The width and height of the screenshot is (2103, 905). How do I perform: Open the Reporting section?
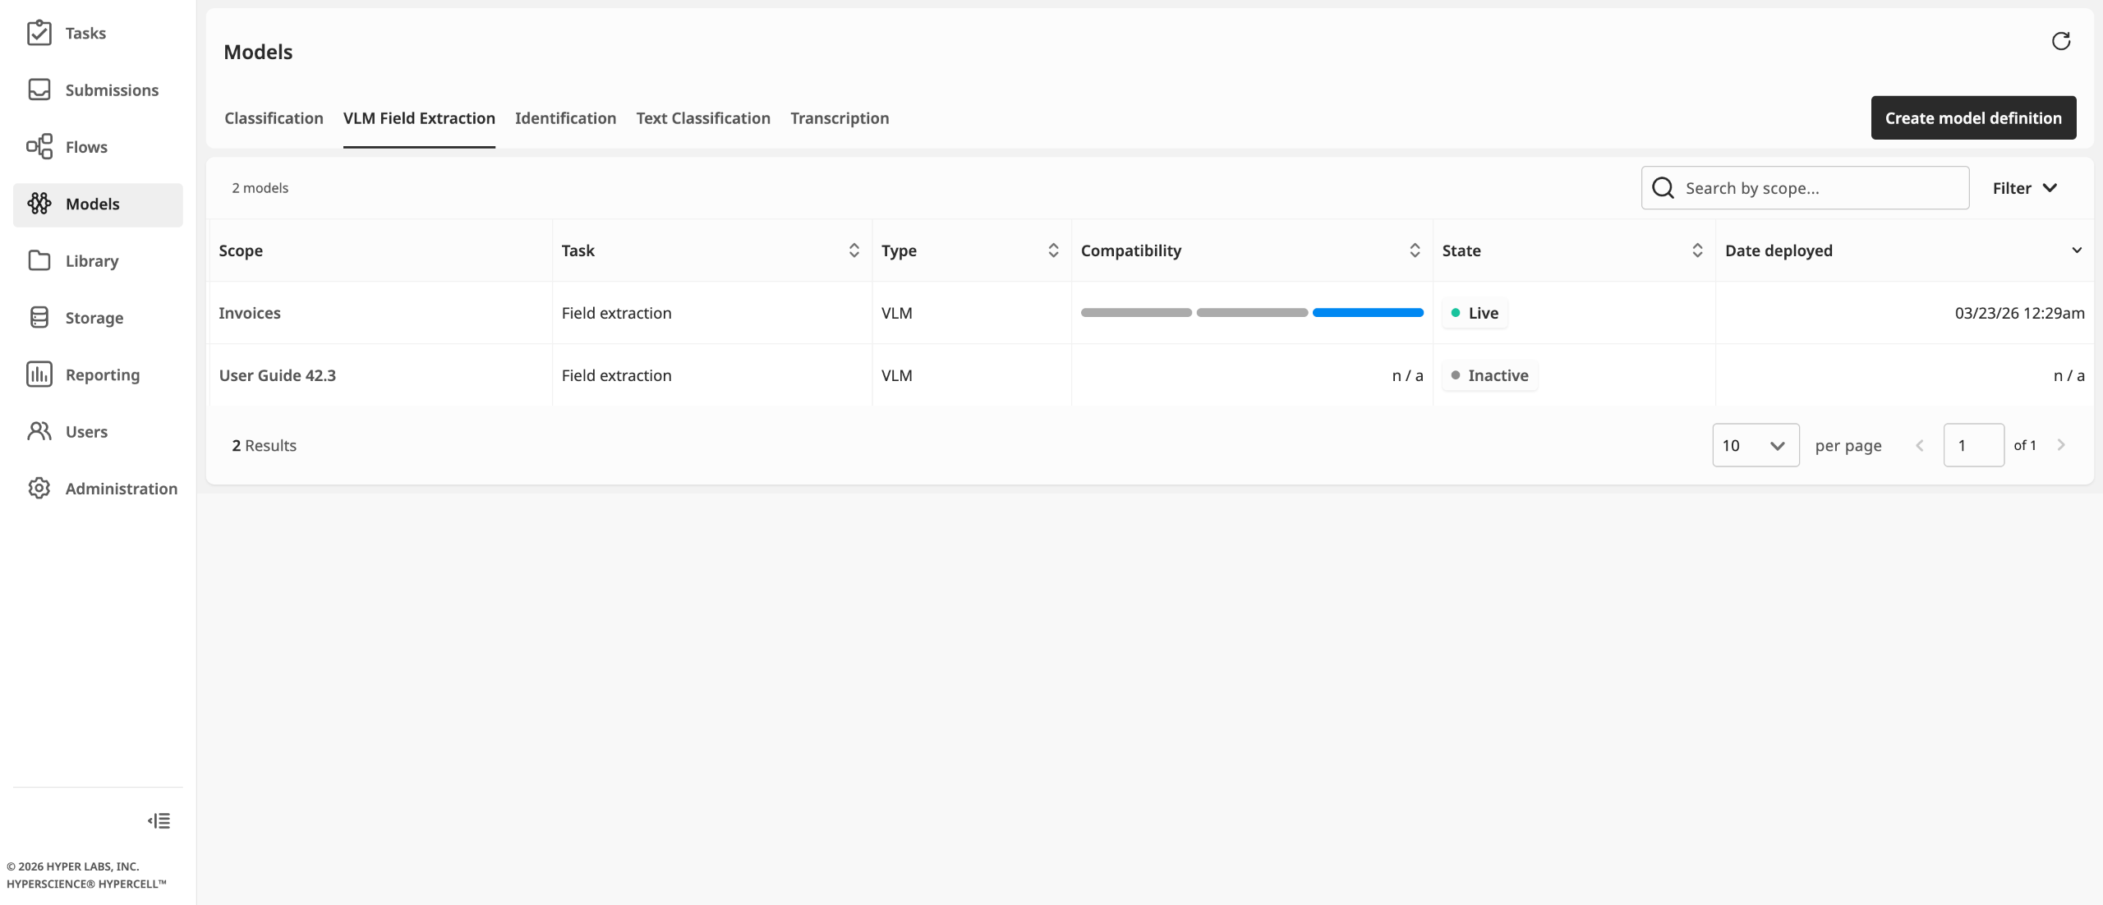click(x=103, y=374)
